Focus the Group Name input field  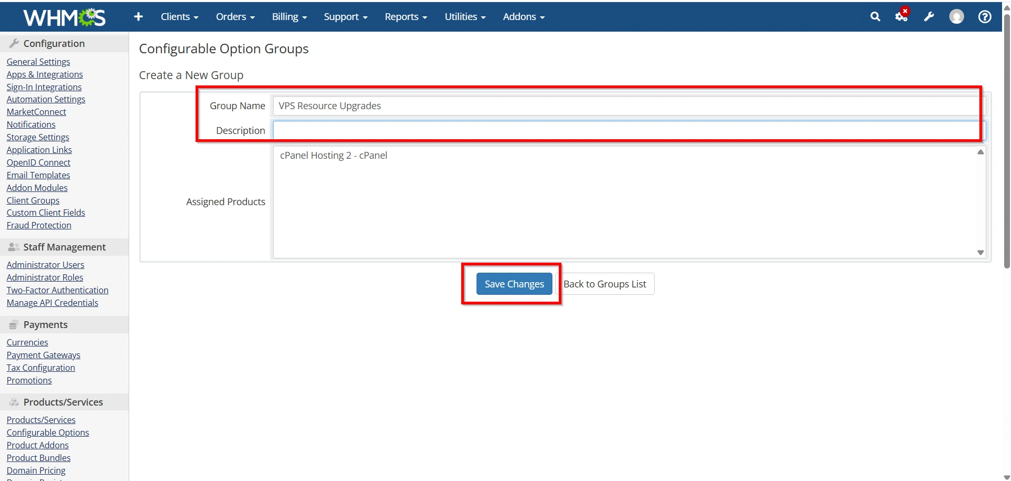click(x=628, y=105)
